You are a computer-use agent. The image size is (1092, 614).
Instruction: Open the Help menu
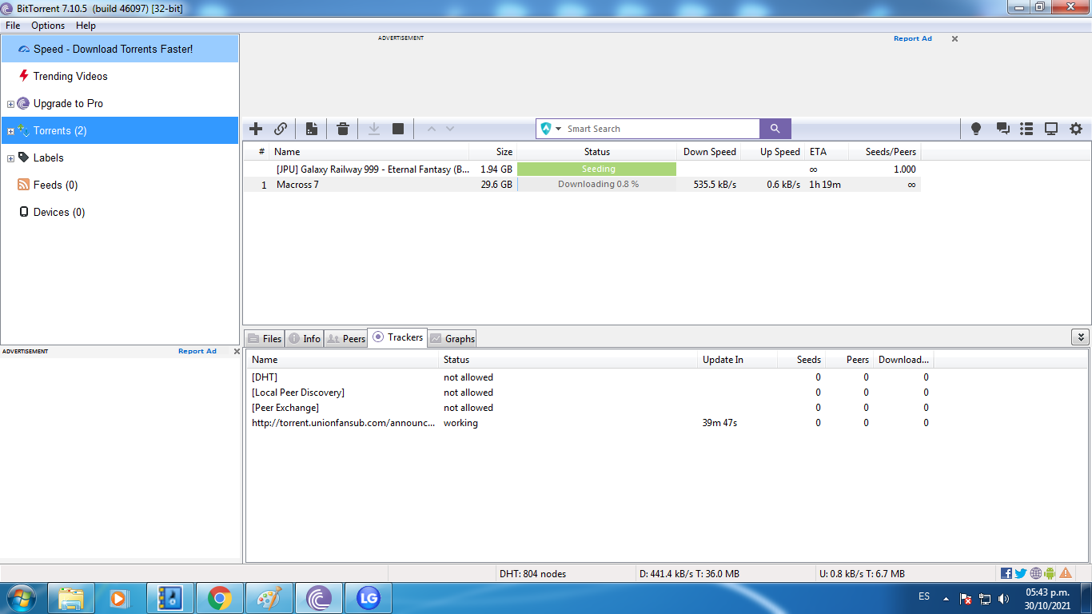pos(86,26)
